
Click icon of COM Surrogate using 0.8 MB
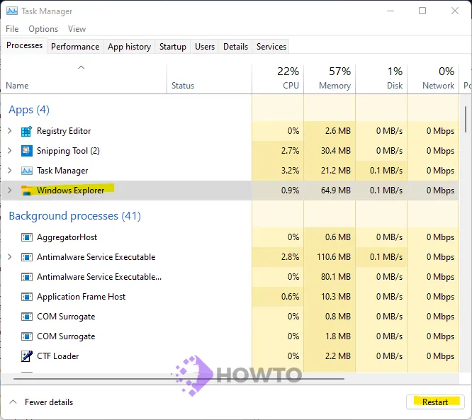[26, 317]
